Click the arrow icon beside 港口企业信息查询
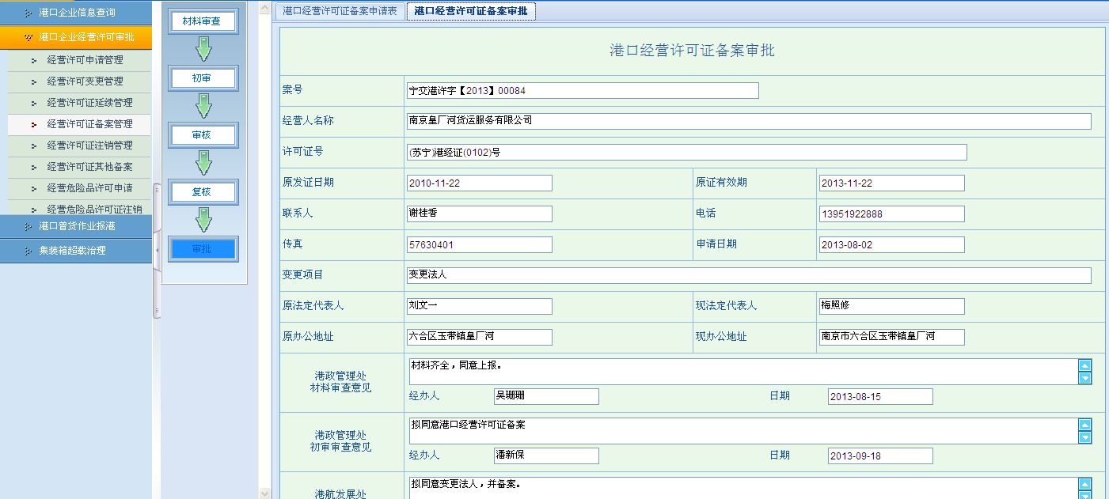The image size is (1109, 499). [x=28, y=13]
